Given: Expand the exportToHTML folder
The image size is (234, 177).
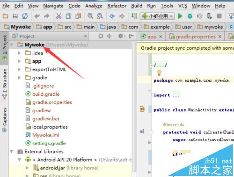Looking at the screenshot, I should (19, 69).
